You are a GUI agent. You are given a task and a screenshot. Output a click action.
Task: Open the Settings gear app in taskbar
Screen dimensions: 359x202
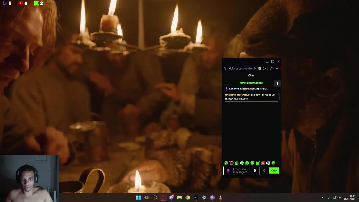click(x=204, y=198)
